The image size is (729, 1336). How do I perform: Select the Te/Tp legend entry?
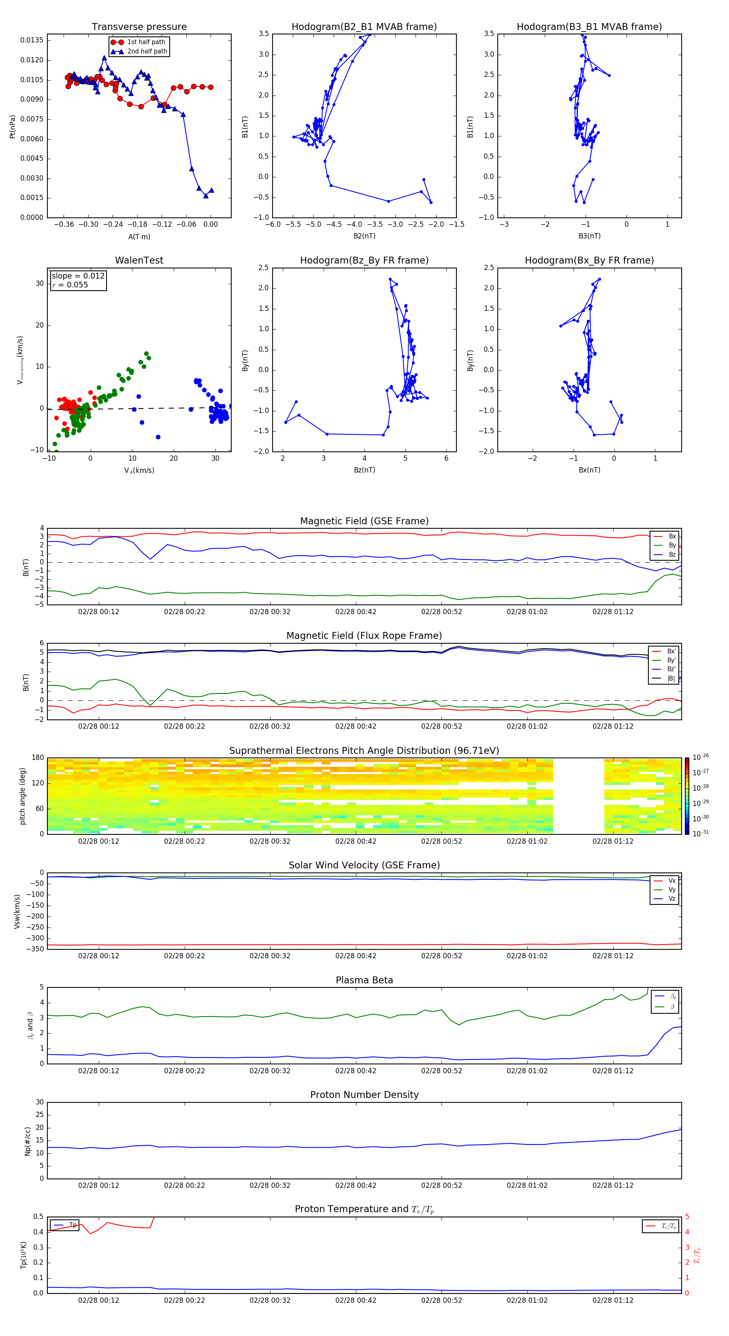[x=661, y=1226]
